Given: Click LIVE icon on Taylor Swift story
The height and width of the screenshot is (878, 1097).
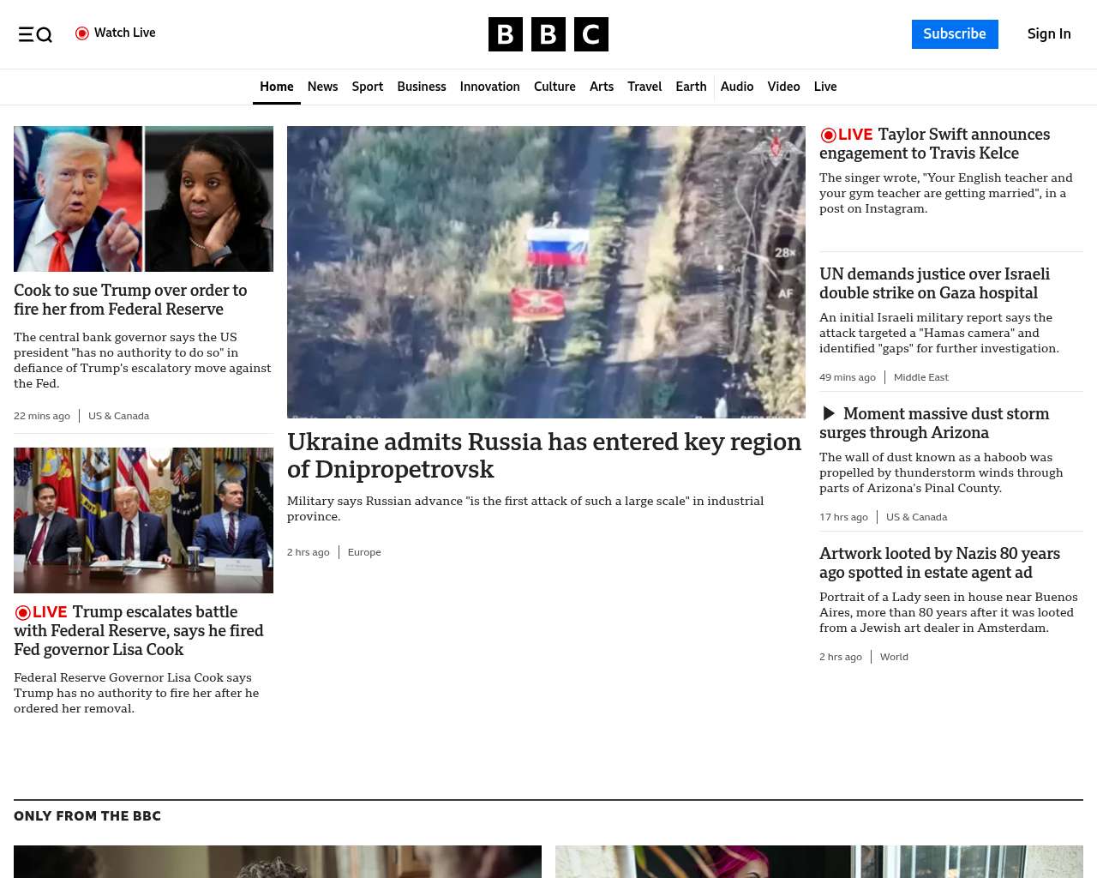Looking at the screenshot, I should pyautogui.click(x=847, y=135).
